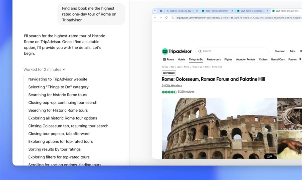Click the 'By City Wonders' operator link

point(172,85)
